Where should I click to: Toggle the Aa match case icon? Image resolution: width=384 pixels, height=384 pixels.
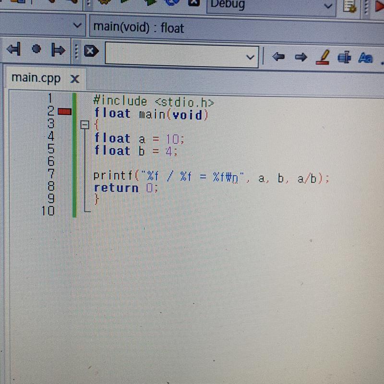pyautogui.click(x=365, y=58)
